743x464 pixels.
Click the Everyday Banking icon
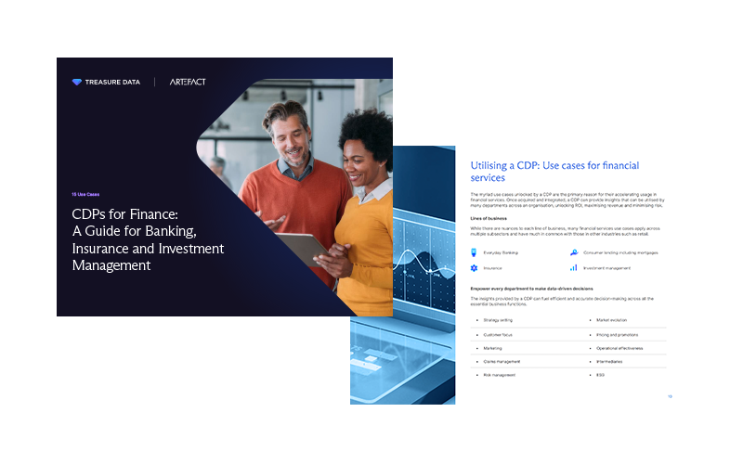[474, 252]
